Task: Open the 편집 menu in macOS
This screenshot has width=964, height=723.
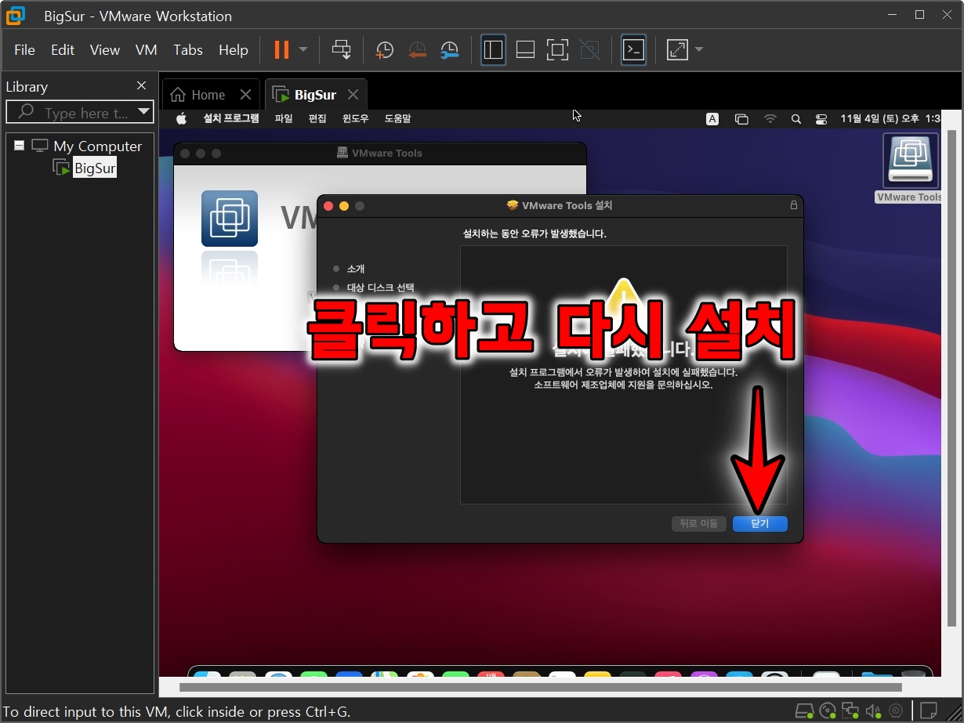Action: click(x=317, y=119)
